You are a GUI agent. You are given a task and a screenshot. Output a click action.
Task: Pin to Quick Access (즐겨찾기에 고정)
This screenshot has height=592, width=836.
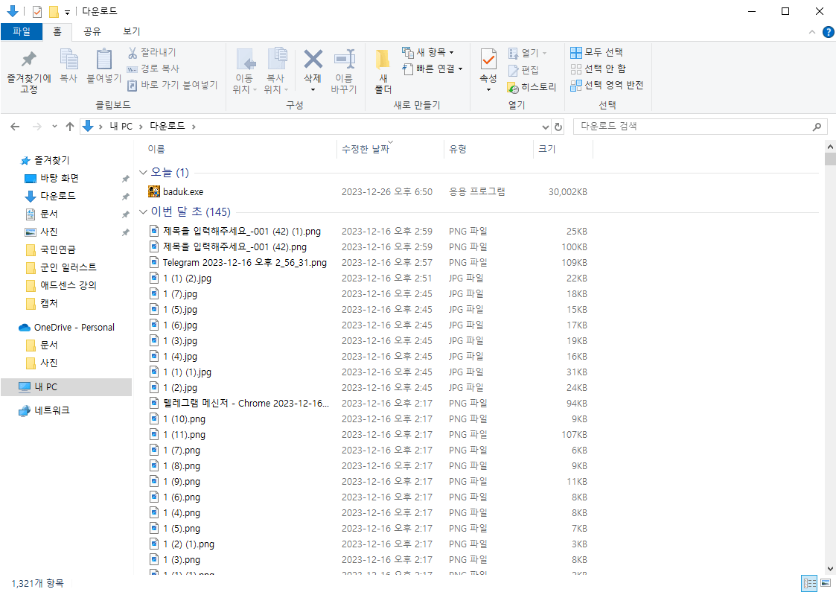29,71
